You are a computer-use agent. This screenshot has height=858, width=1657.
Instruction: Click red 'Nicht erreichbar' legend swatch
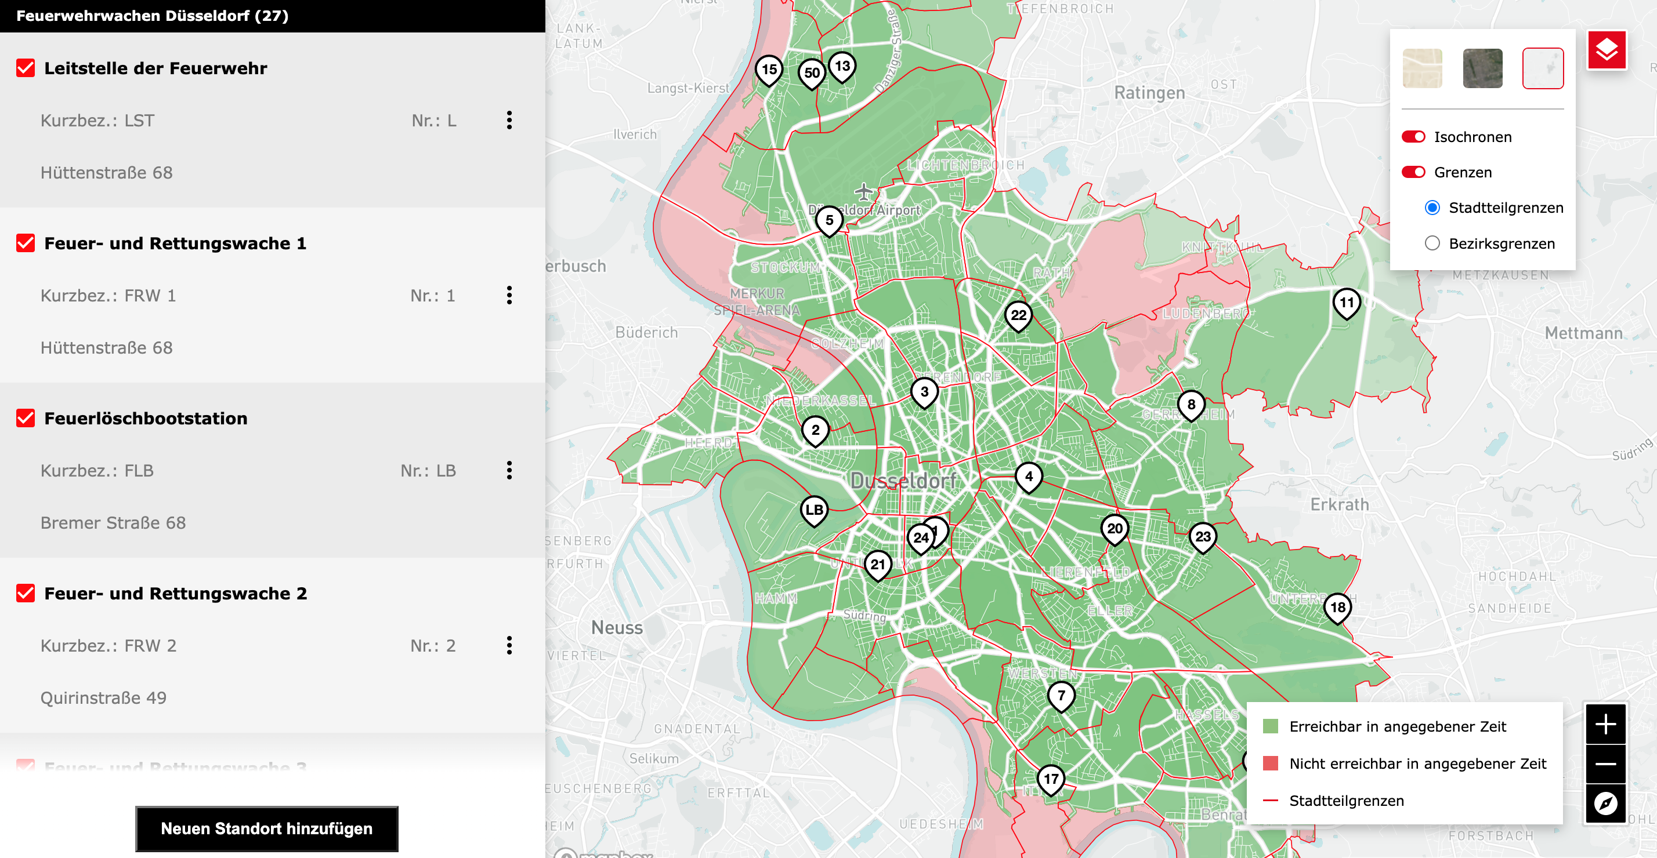[1270, 764]
